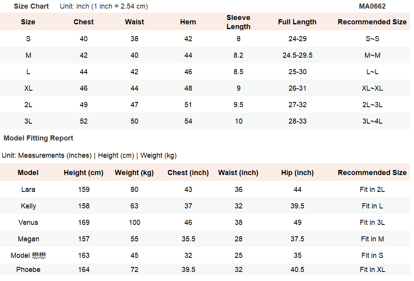
Task: Select model name Phoebe
Action: (x=28, y=270)
